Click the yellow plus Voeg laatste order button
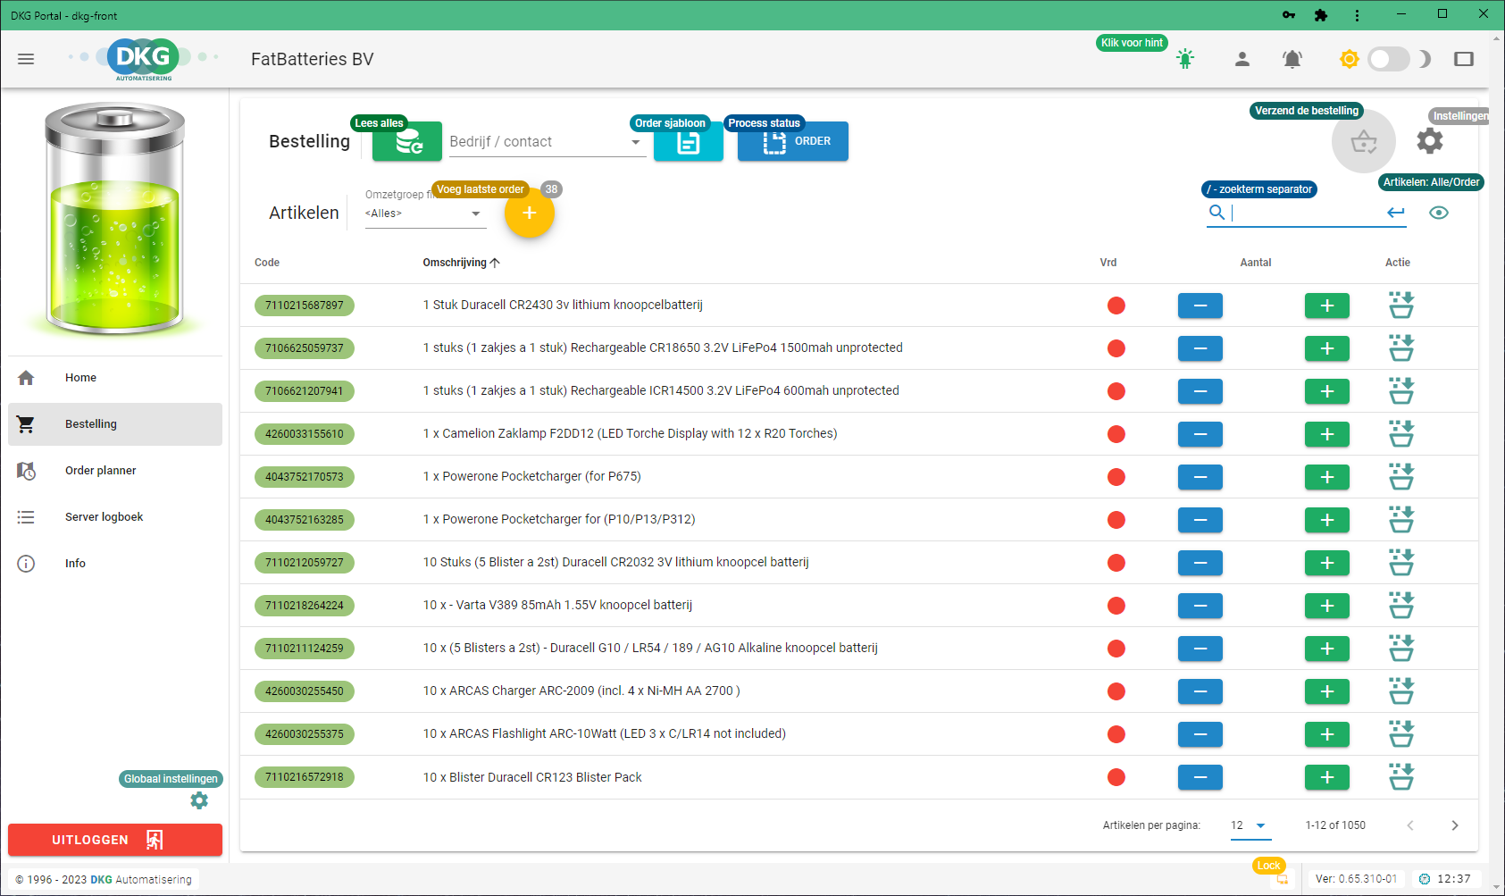This screenshot has width=1505, height=896. tap(530, 213)
